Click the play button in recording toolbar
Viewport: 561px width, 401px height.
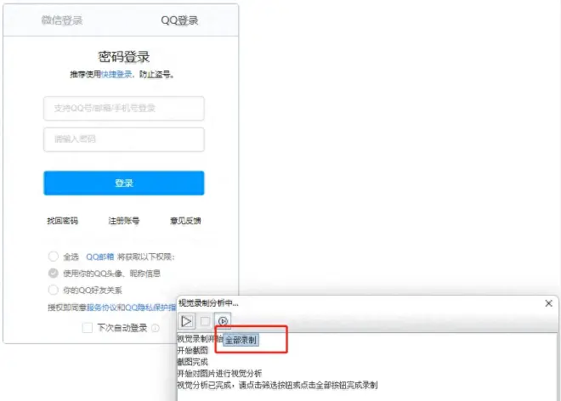186,321
